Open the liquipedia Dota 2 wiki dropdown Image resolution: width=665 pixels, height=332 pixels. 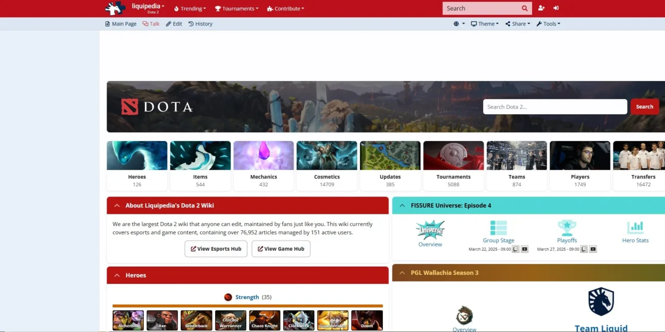pos(148,8)
